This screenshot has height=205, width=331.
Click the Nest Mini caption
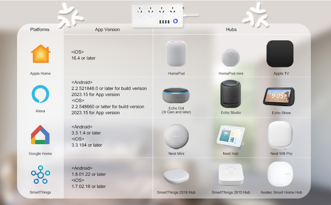click(x=176, y=153)
